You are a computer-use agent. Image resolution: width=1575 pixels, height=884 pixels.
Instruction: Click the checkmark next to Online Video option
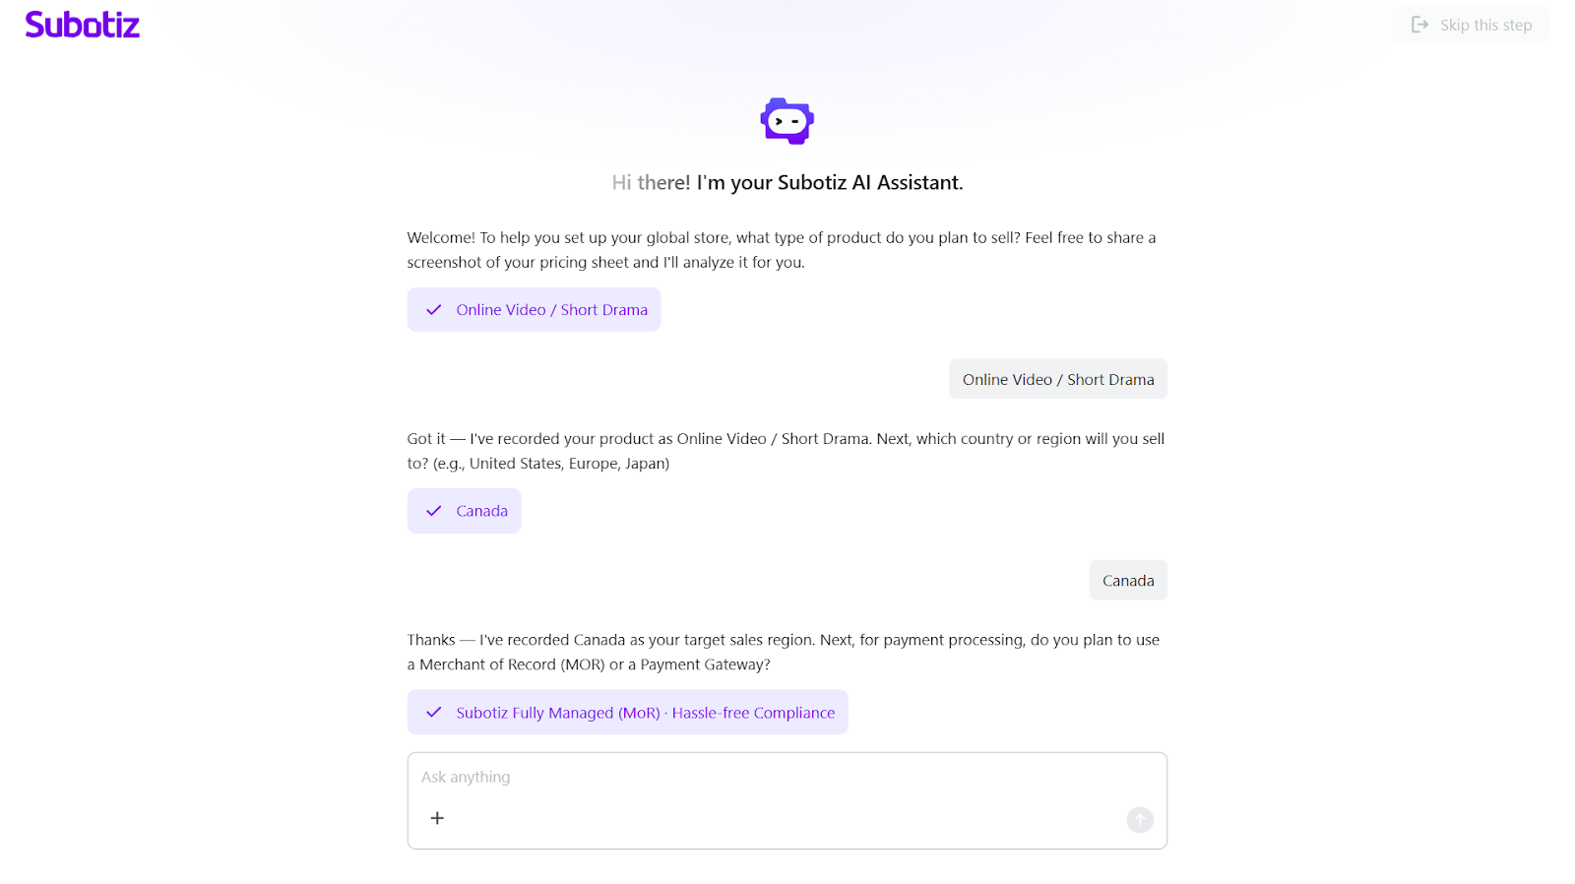click(x=433, y=310)
